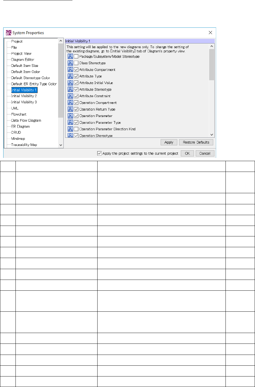This screenshot has width=255, height=387.
Task: Click the settings tree scrollbar thumb
Action: [61, 81]
